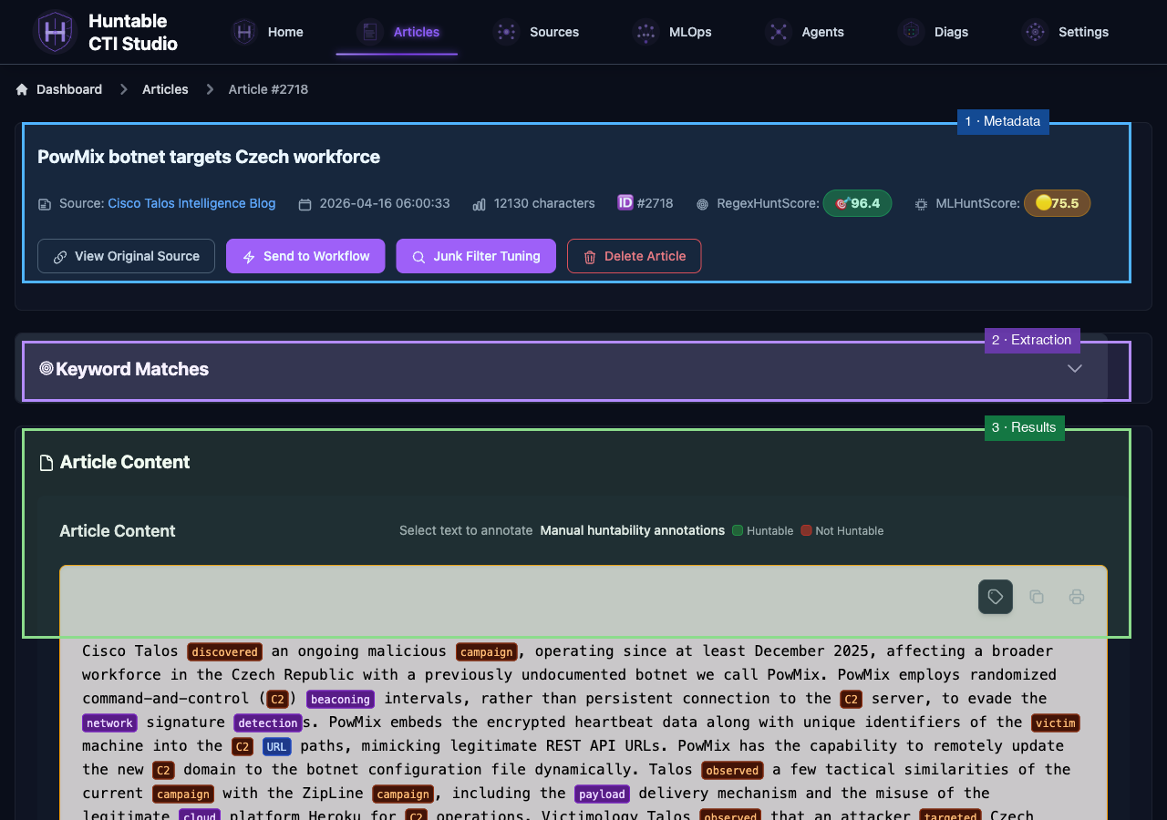Send article to workflow

point(305,256)
